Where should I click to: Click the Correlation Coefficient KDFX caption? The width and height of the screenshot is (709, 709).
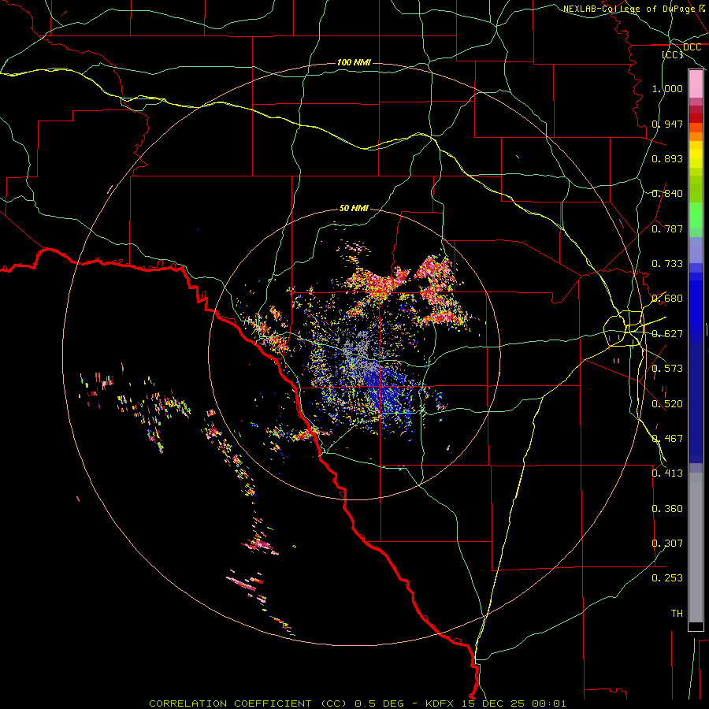click(x=357, y=703)
